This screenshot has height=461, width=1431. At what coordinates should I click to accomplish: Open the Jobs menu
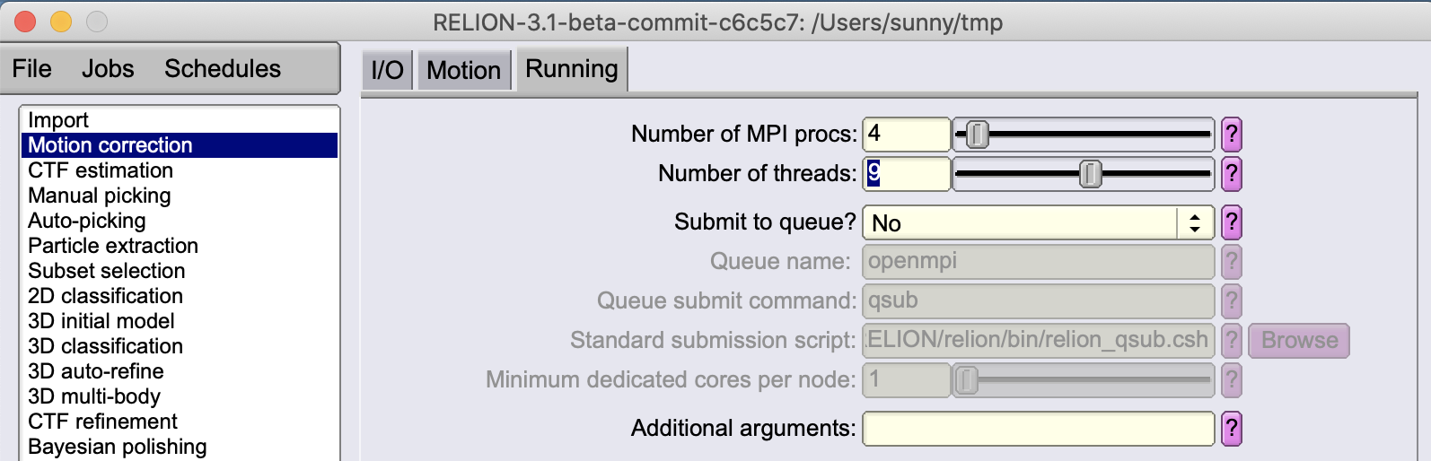(x=108, y=69)
